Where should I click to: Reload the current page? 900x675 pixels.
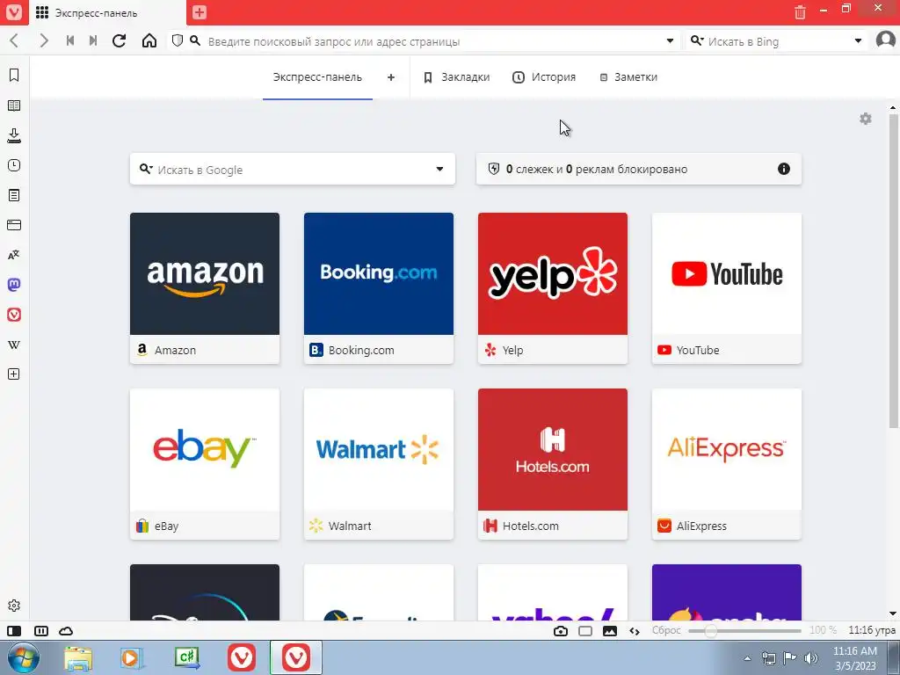click(120, 40)
